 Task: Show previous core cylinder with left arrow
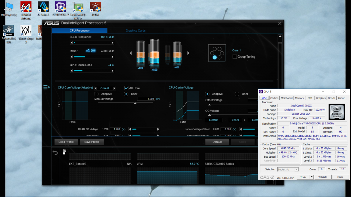coord(131,53)
